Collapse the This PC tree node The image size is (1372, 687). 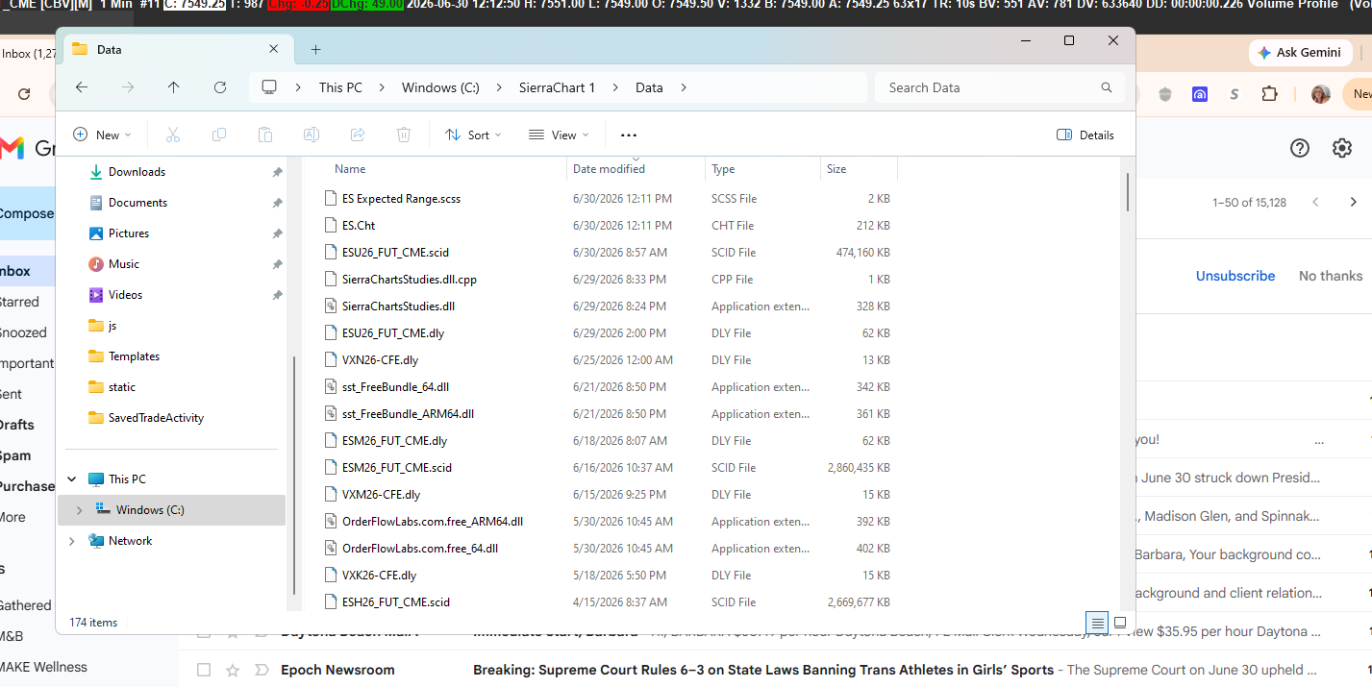click(x=72, y=479)
